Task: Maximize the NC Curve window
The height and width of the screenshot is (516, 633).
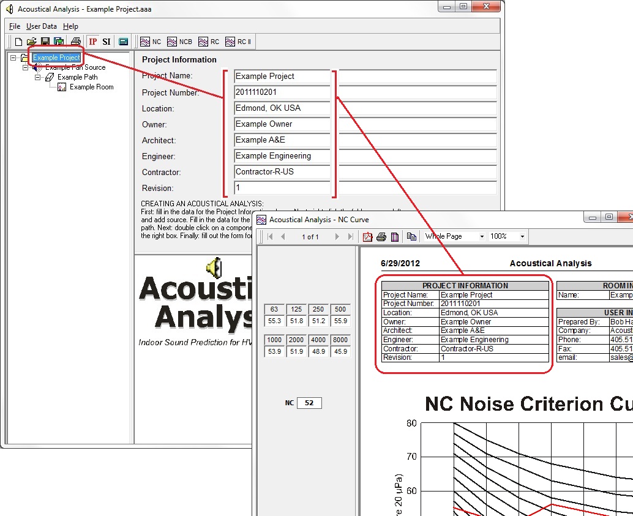Action: tap(609, 217)
